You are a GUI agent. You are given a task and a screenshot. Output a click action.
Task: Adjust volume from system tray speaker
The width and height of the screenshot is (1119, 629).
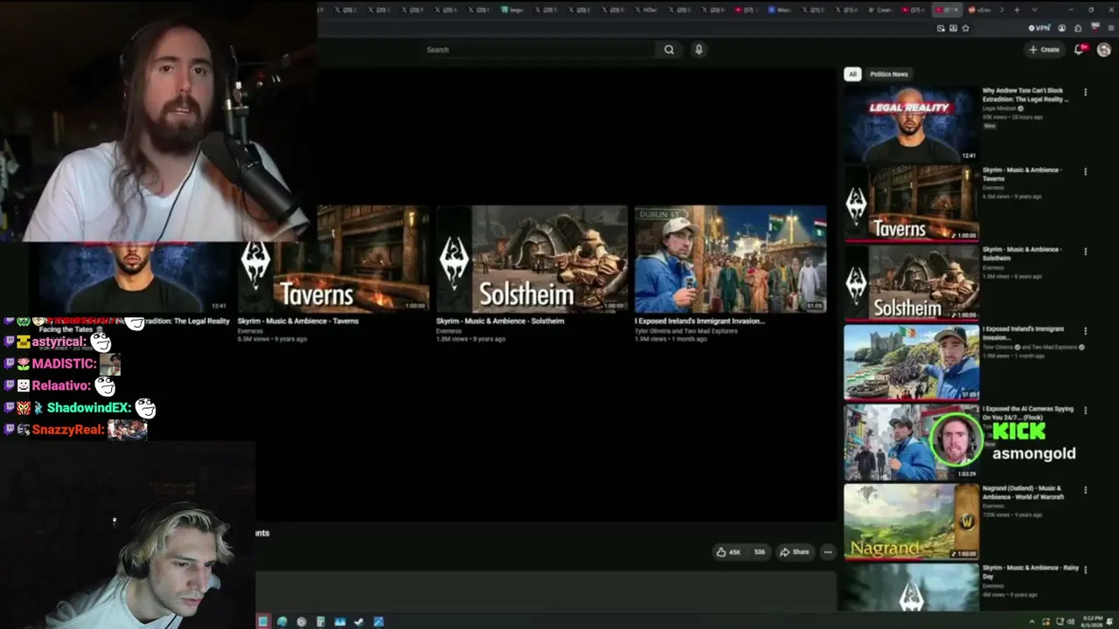[x=1072, y=621]
